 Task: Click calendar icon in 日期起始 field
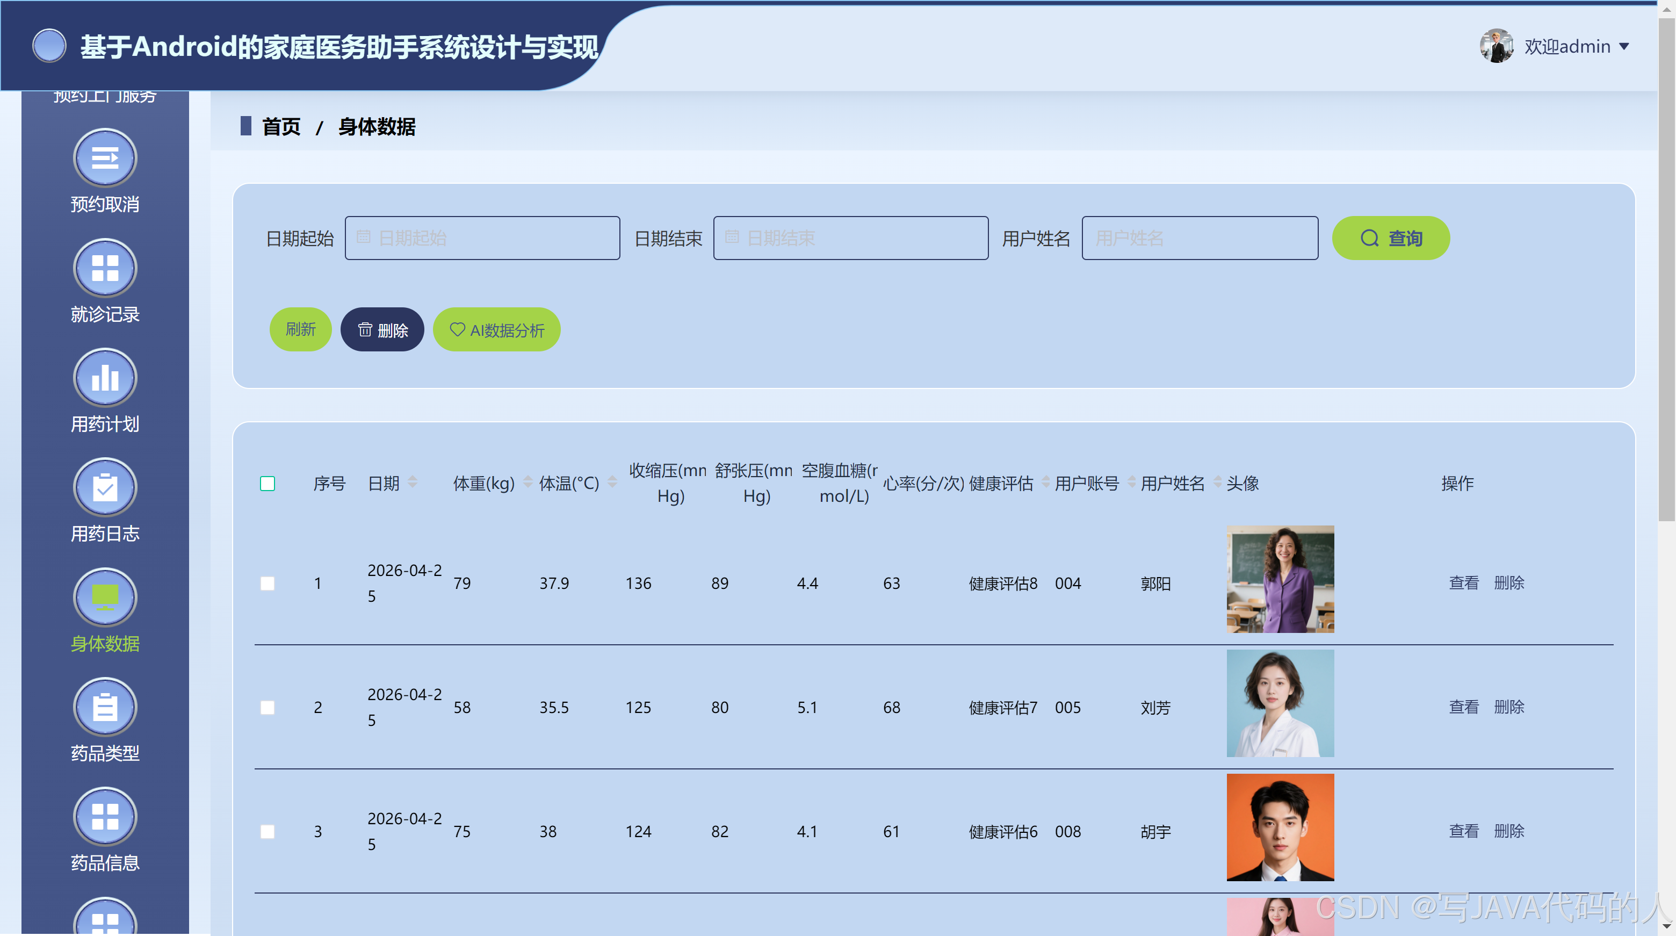coord(364,237)
